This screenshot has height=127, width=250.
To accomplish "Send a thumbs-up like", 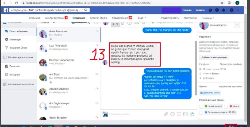I will click(192, 114).
